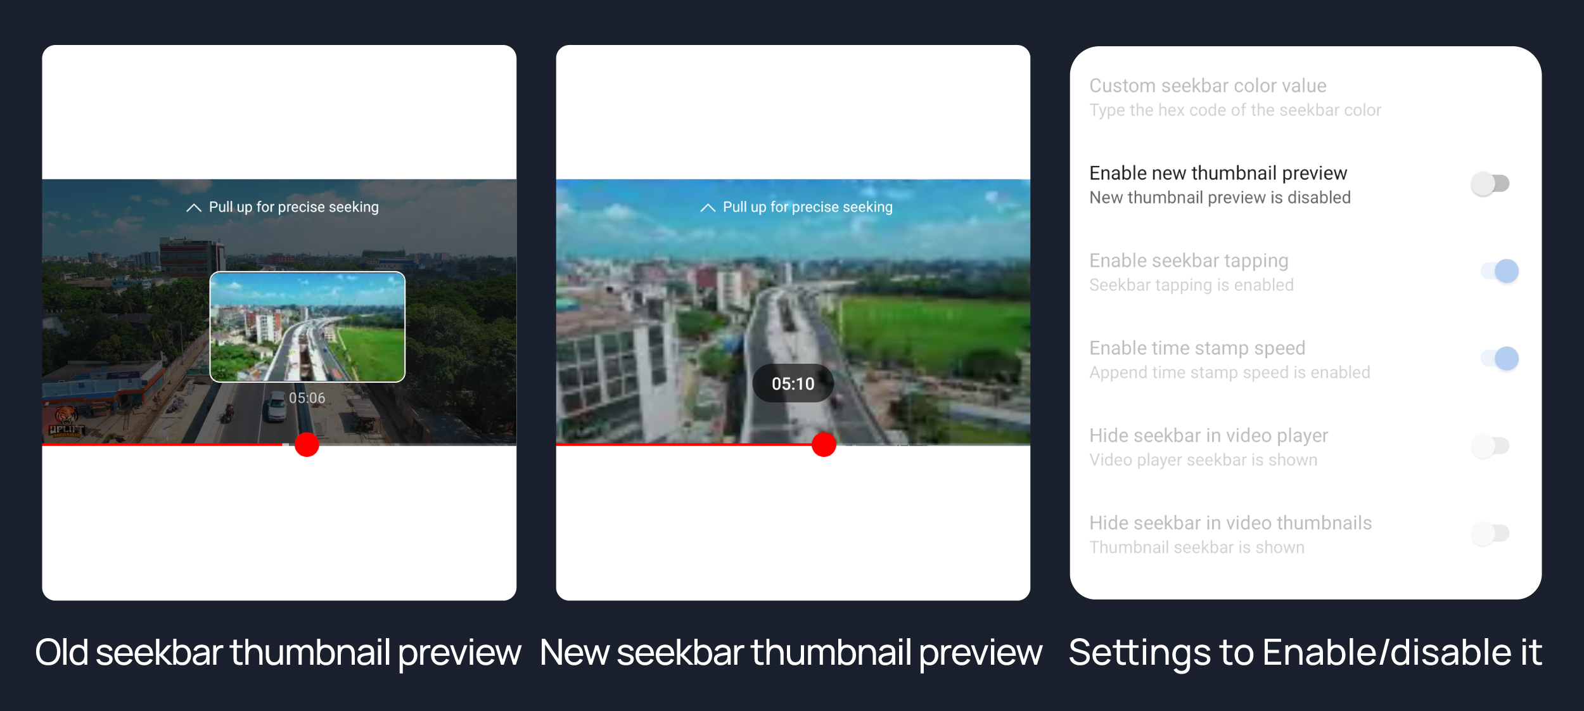Click the small thumbnail preview above 05:06
The height and width of the screenshot is (711, 1584).
(307, 327)
